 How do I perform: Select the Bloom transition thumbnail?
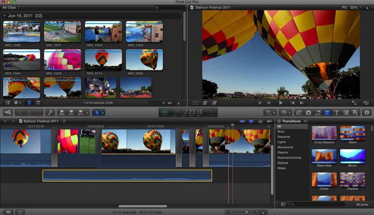coord(353,156)
